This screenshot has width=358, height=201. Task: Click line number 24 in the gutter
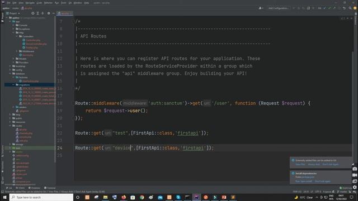(x=60, y=148)
